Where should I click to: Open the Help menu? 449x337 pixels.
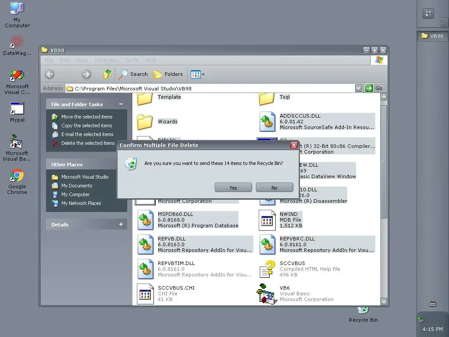point(150,60)
